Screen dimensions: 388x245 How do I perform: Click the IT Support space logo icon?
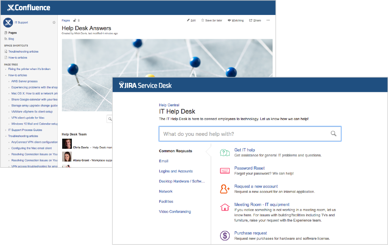click(8, 23)
